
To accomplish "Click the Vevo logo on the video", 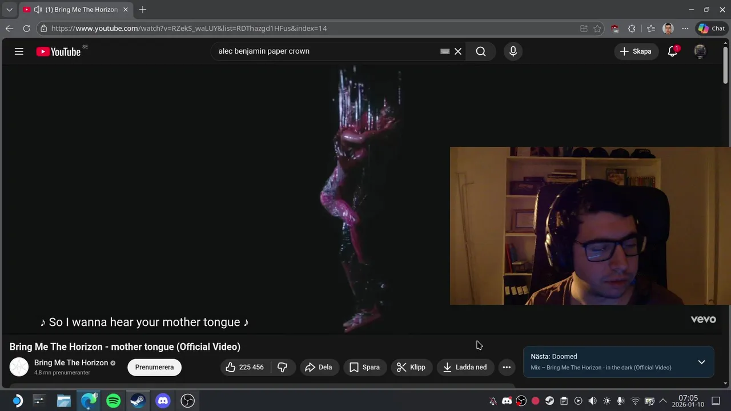I will coord(703,320).
